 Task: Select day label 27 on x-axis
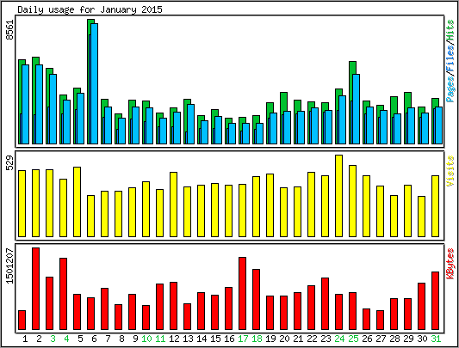coord(381,339)
